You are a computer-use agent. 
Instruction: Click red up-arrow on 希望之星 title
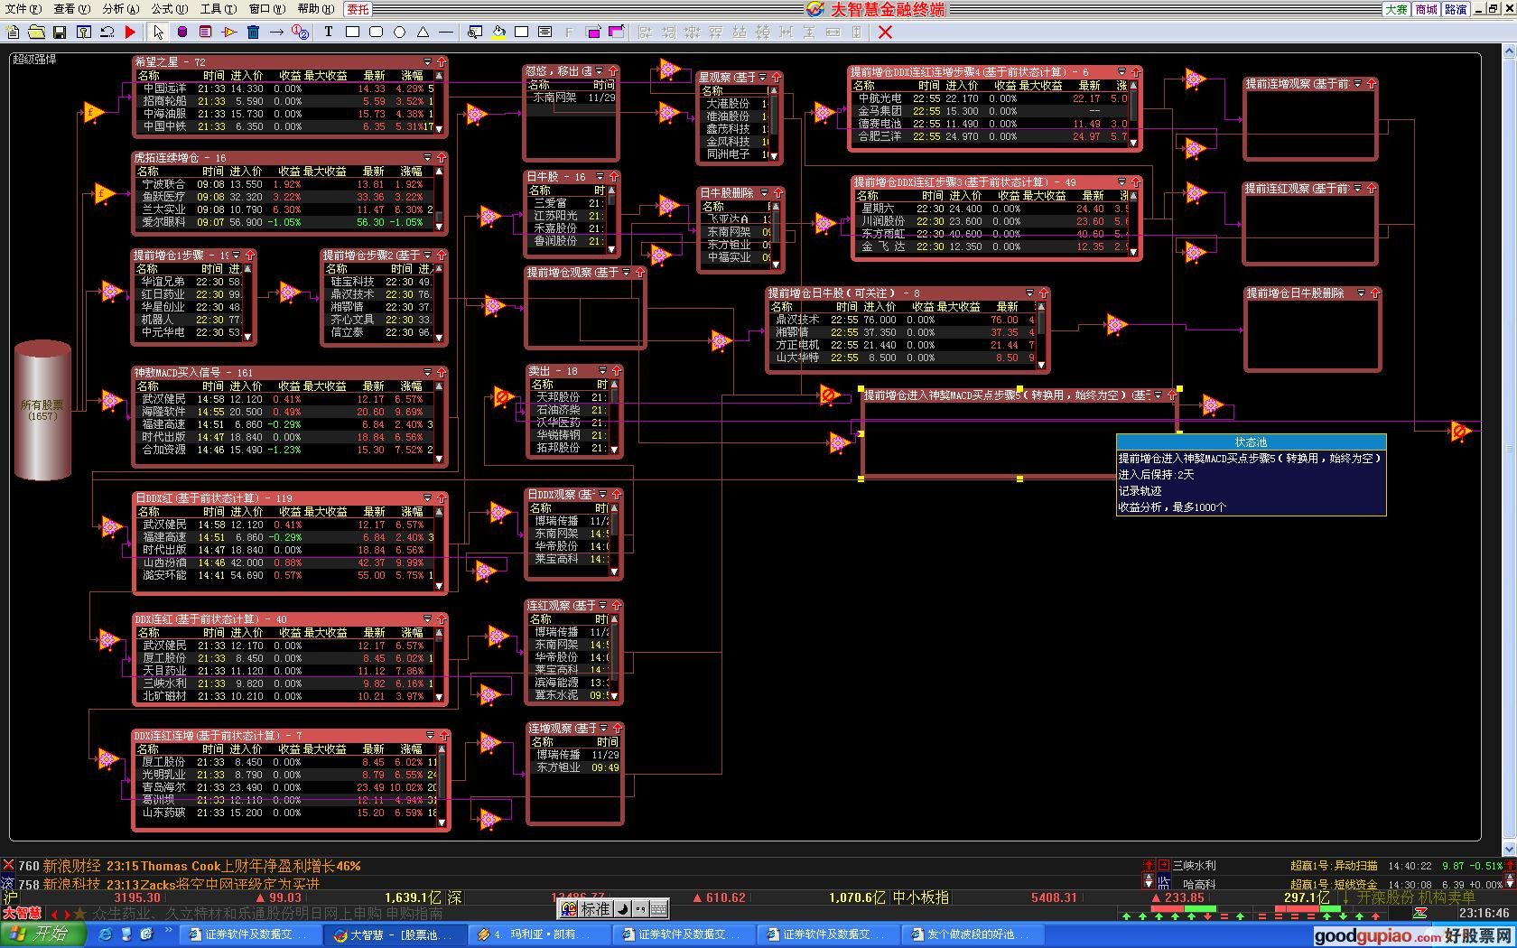(442, 62)
